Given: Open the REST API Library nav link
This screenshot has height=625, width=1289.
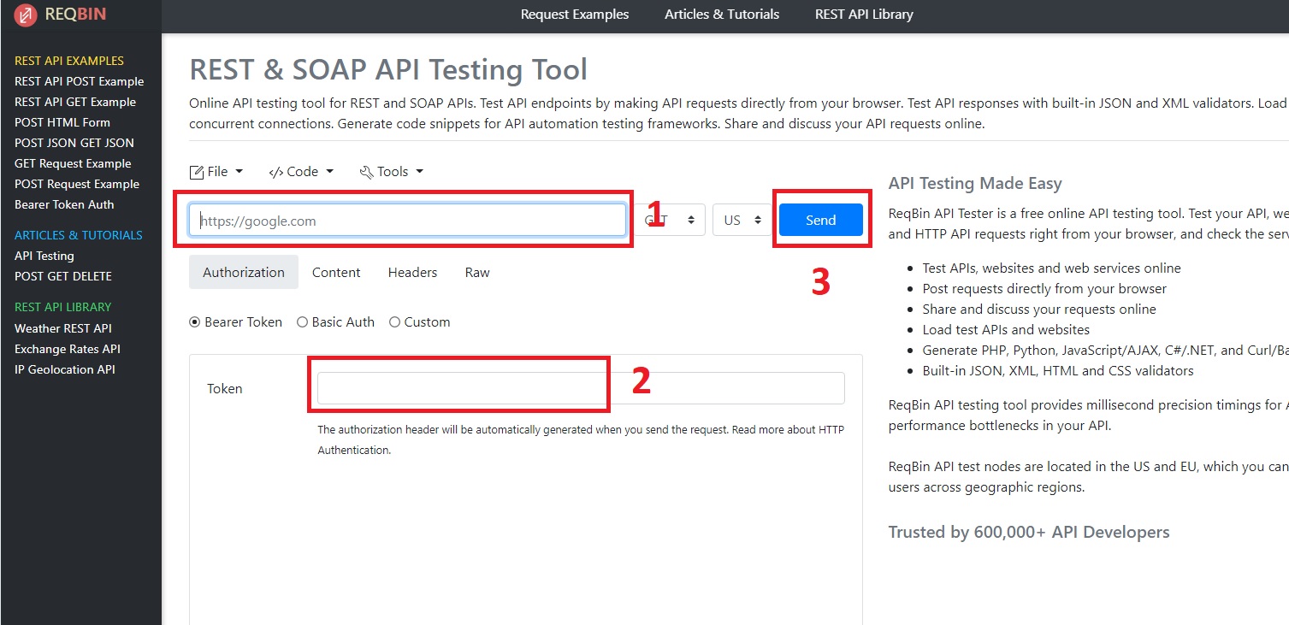Looking at the screenshot, I should click(x=864, y=15).
